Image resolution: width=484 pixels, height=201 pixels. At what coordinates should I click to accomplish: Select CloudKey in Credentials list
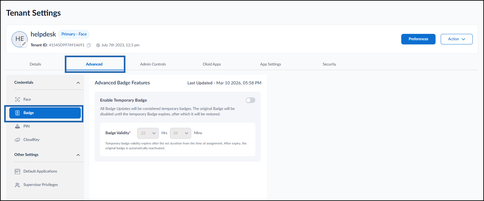(x=45, y=140)
